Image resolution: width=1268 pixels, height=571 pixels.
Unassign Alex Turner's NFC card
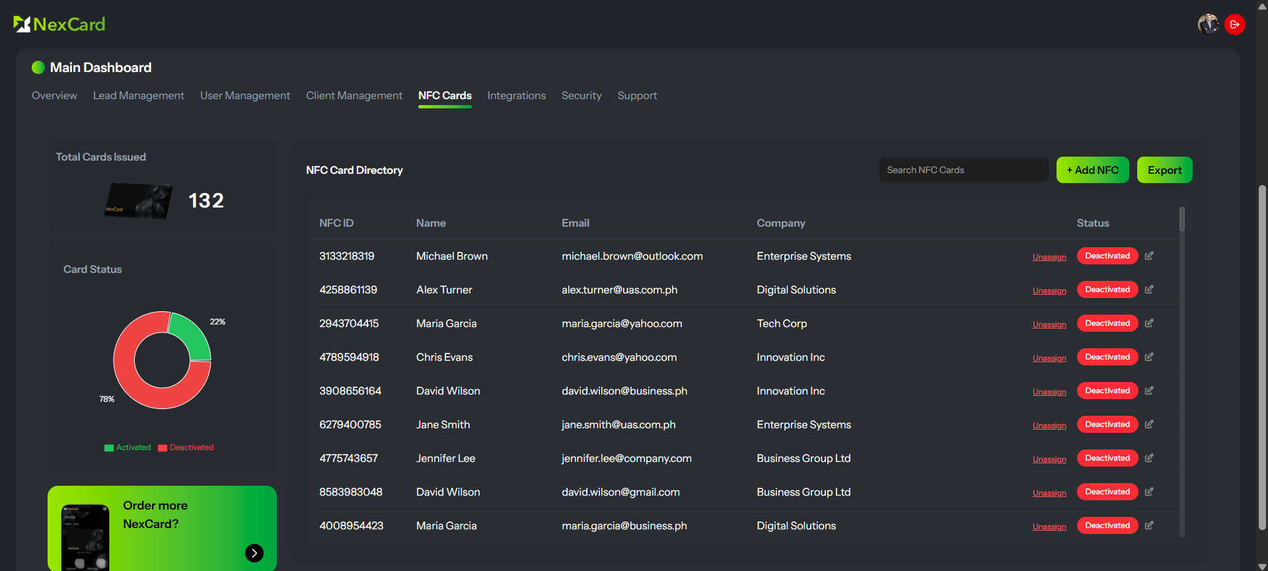[x=1049, y=291]
